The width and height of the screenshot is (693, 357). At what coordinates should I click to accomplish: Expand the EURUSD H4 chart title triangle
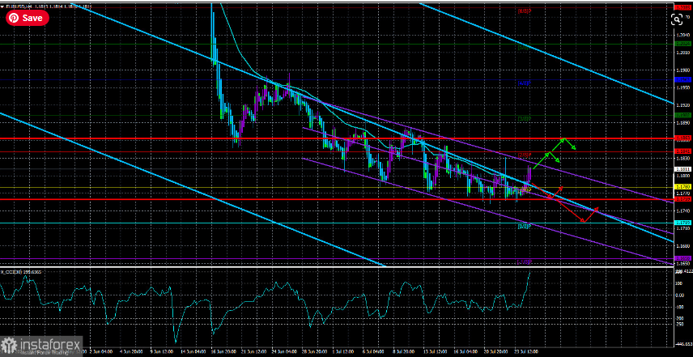tap(2, 6)
